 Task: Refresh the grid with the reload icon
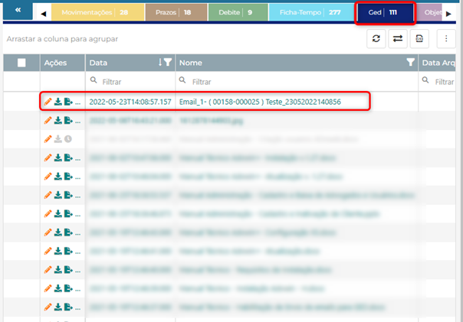tap(376, 38)
